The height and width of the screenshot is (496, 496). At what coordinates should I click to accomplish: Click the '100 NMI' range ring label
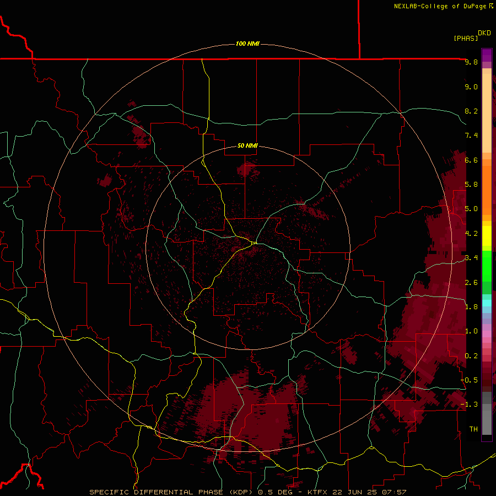[x=247, y=44]
